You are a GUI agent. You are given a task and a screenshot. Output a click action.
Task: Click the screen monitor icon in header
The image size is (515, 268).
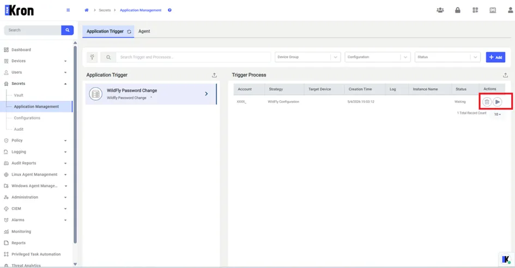pyautogui.click(x=493, y=10)
